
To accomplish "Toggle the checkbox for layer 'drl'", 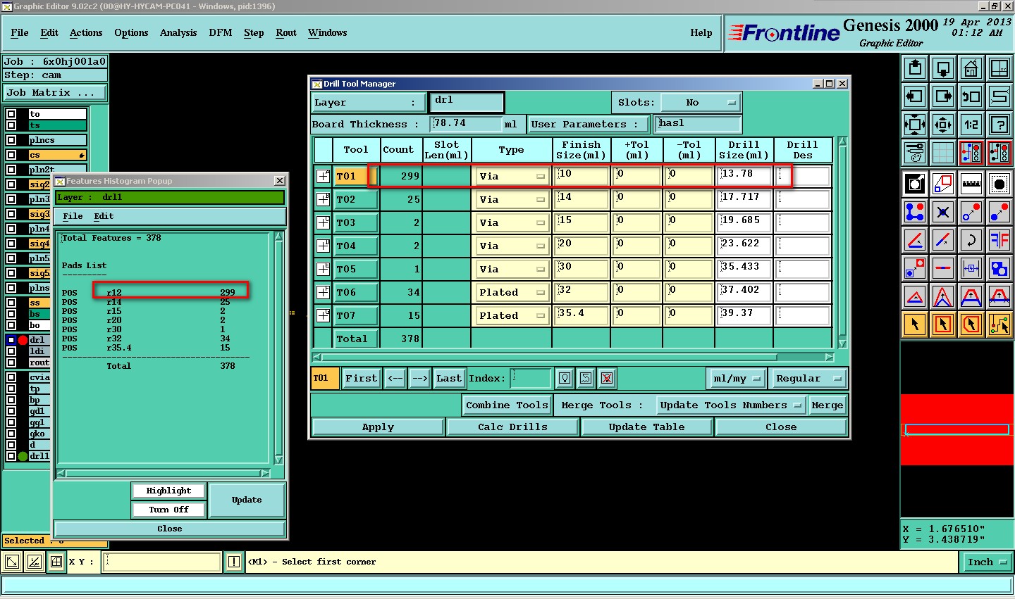I will [x=11, y=339].
